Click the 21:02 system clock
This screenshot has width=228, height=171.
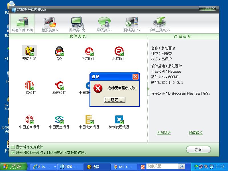point(220,167)
